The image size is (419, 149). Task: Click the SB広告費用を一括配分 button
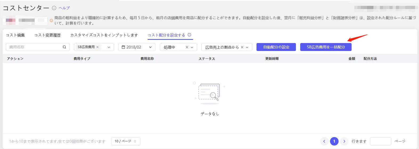pos(326,47)
